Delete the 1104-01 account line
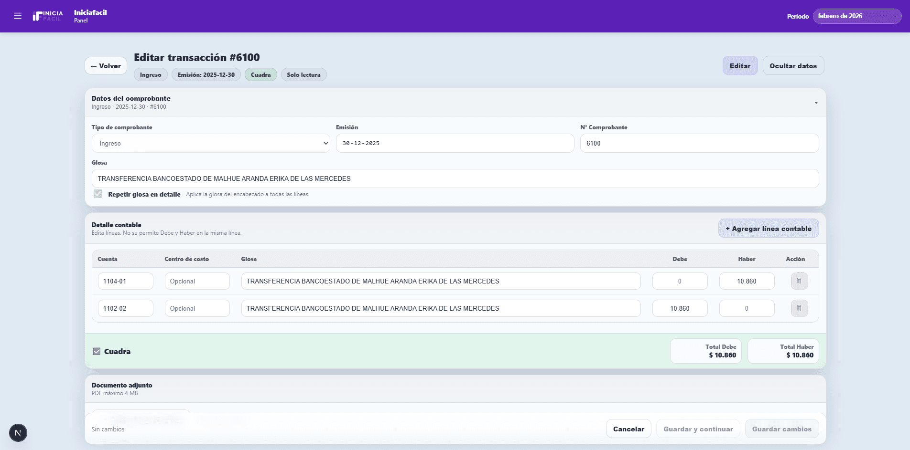This screenshot has height=450, width=910. pos(799,281)
